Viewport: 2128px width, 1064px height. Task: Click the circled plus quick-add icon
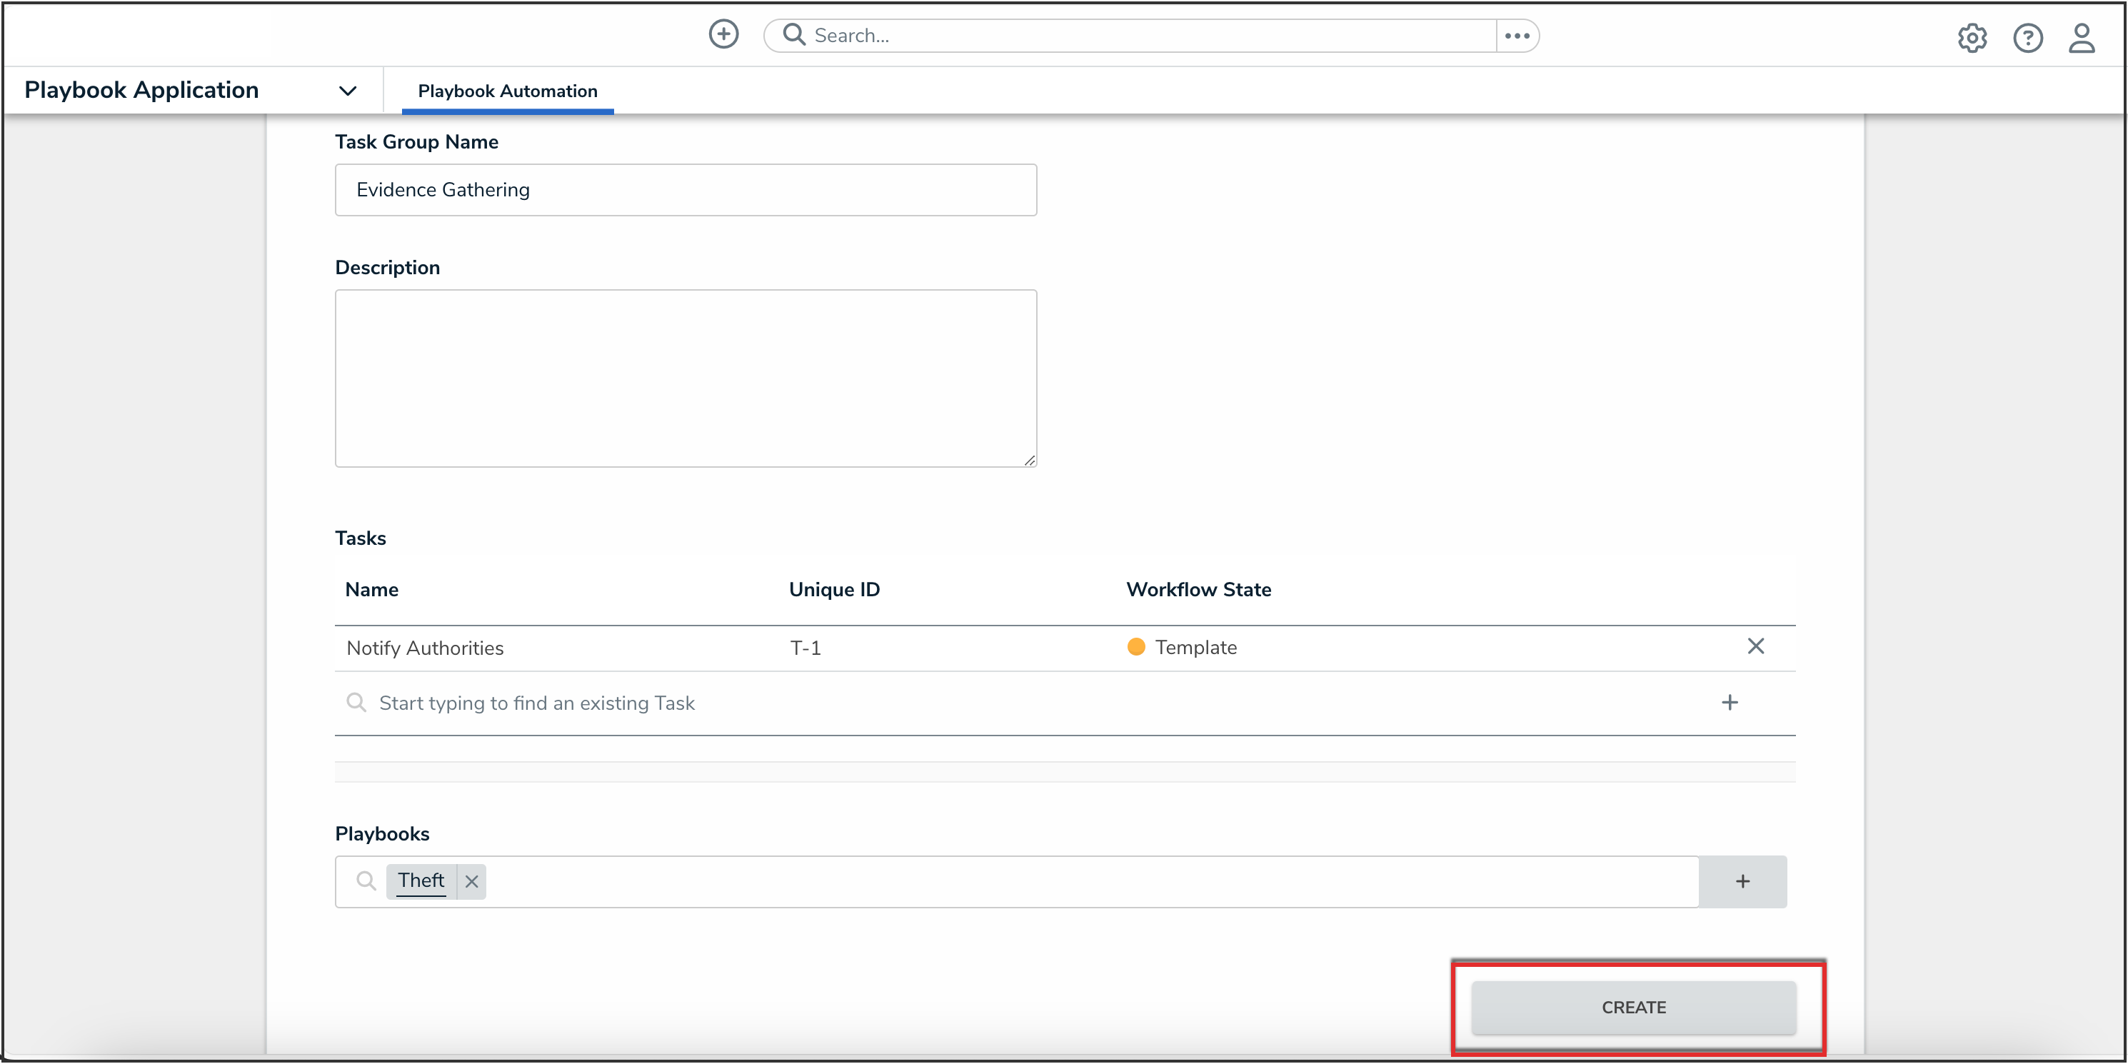tap(723, 35)
